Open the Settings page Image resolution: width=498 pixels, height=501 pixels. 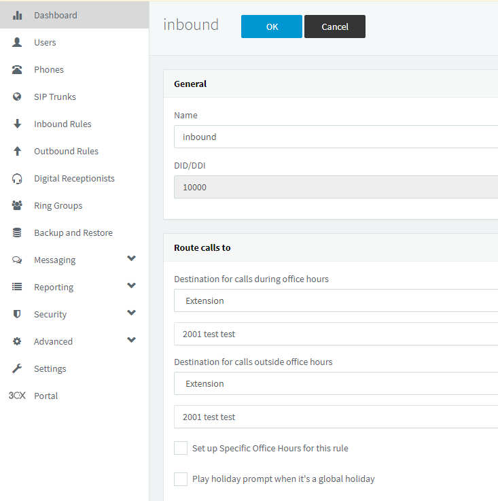click(75, 368)
